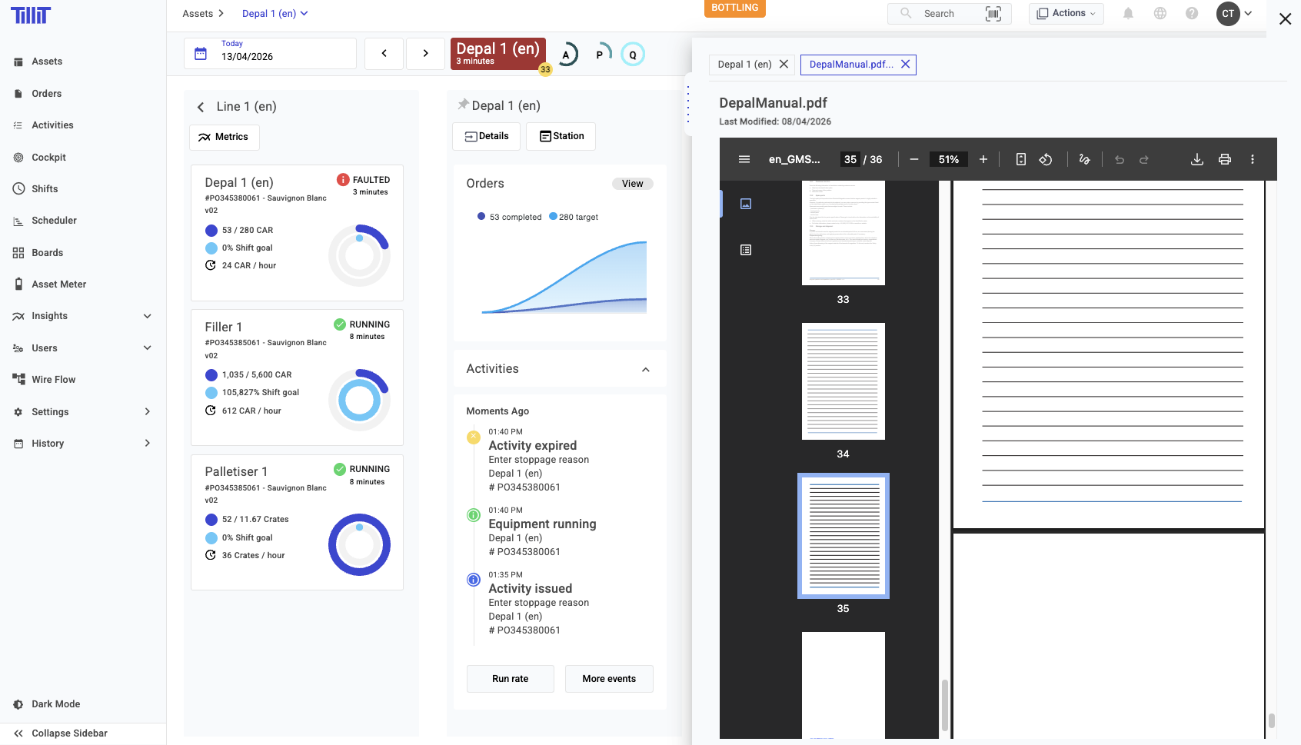Zoom in the PDF viewer
Image resolution: width=1301 pixels, height=745 pixels.
[x=983, y=159]
